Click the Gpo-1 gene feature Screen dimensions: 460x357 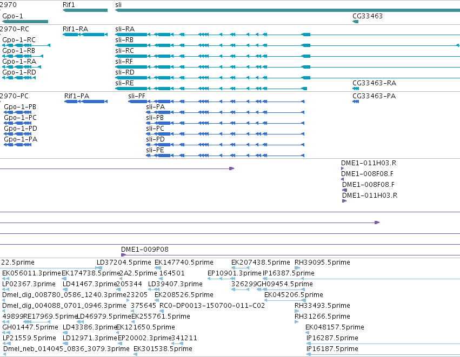(x=25, y=22)
